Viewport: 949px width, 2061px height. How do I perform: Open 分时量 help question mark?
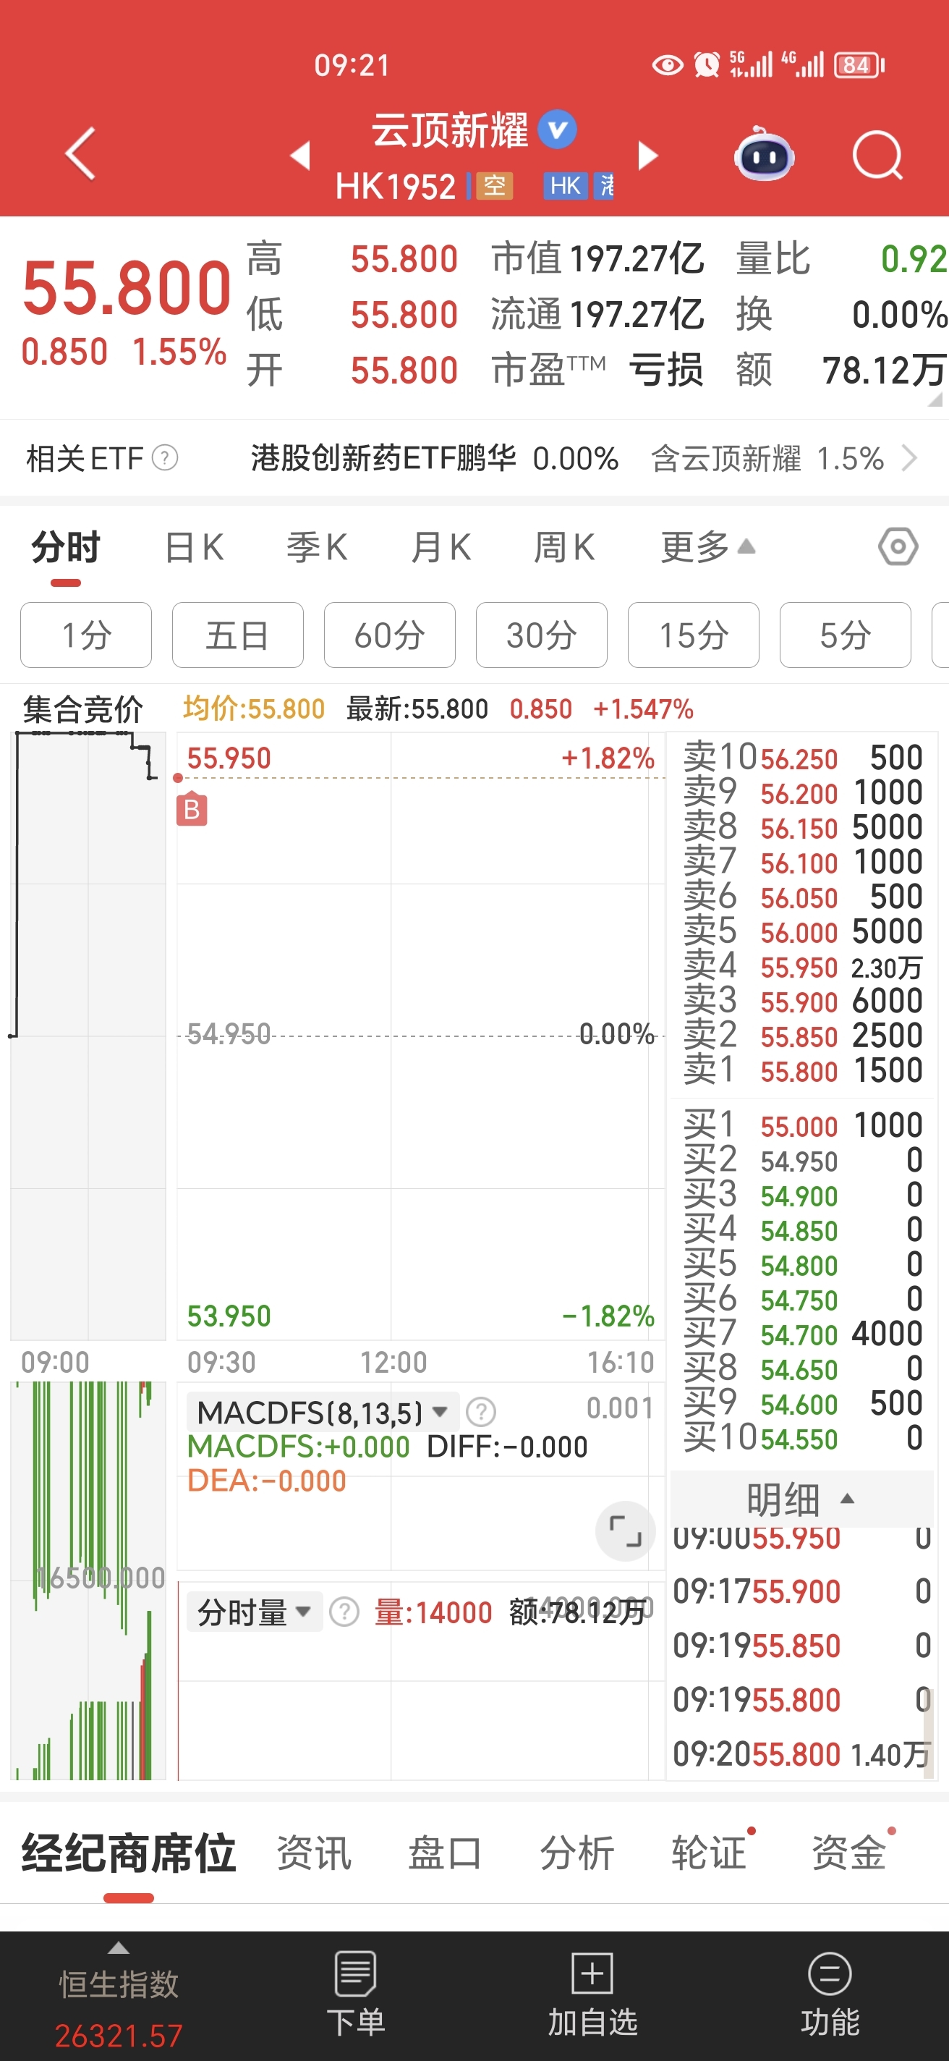(x=344, y=1612)
